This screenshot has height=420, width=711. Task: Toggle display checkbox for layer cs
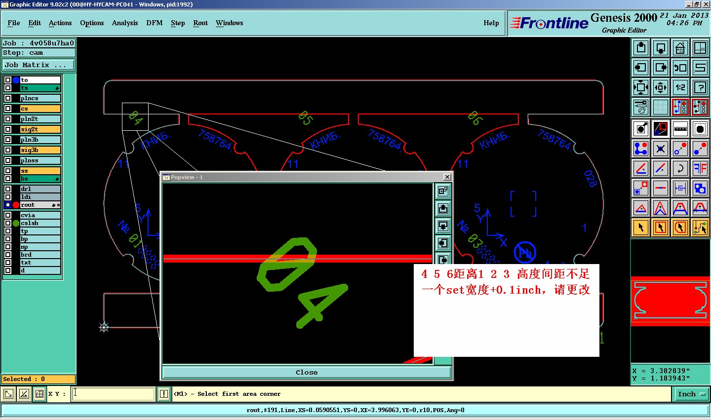[8, 109]
